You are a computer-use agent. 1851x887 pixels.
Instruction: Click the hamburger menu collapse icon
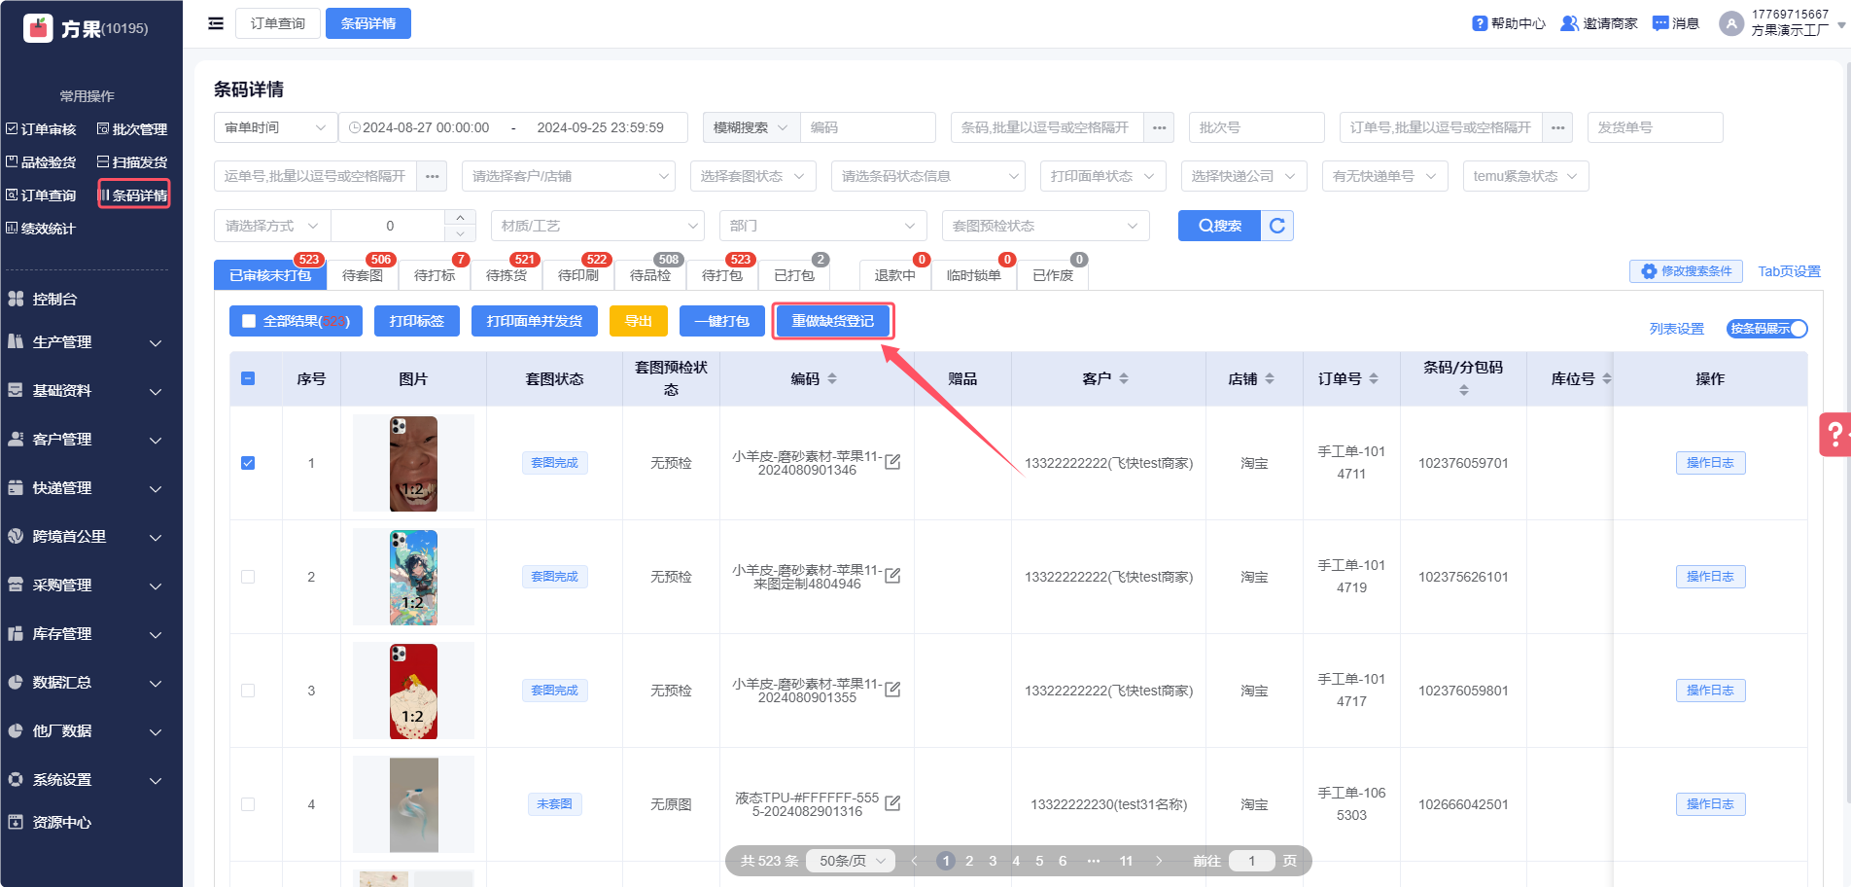(x=216, y=23)
